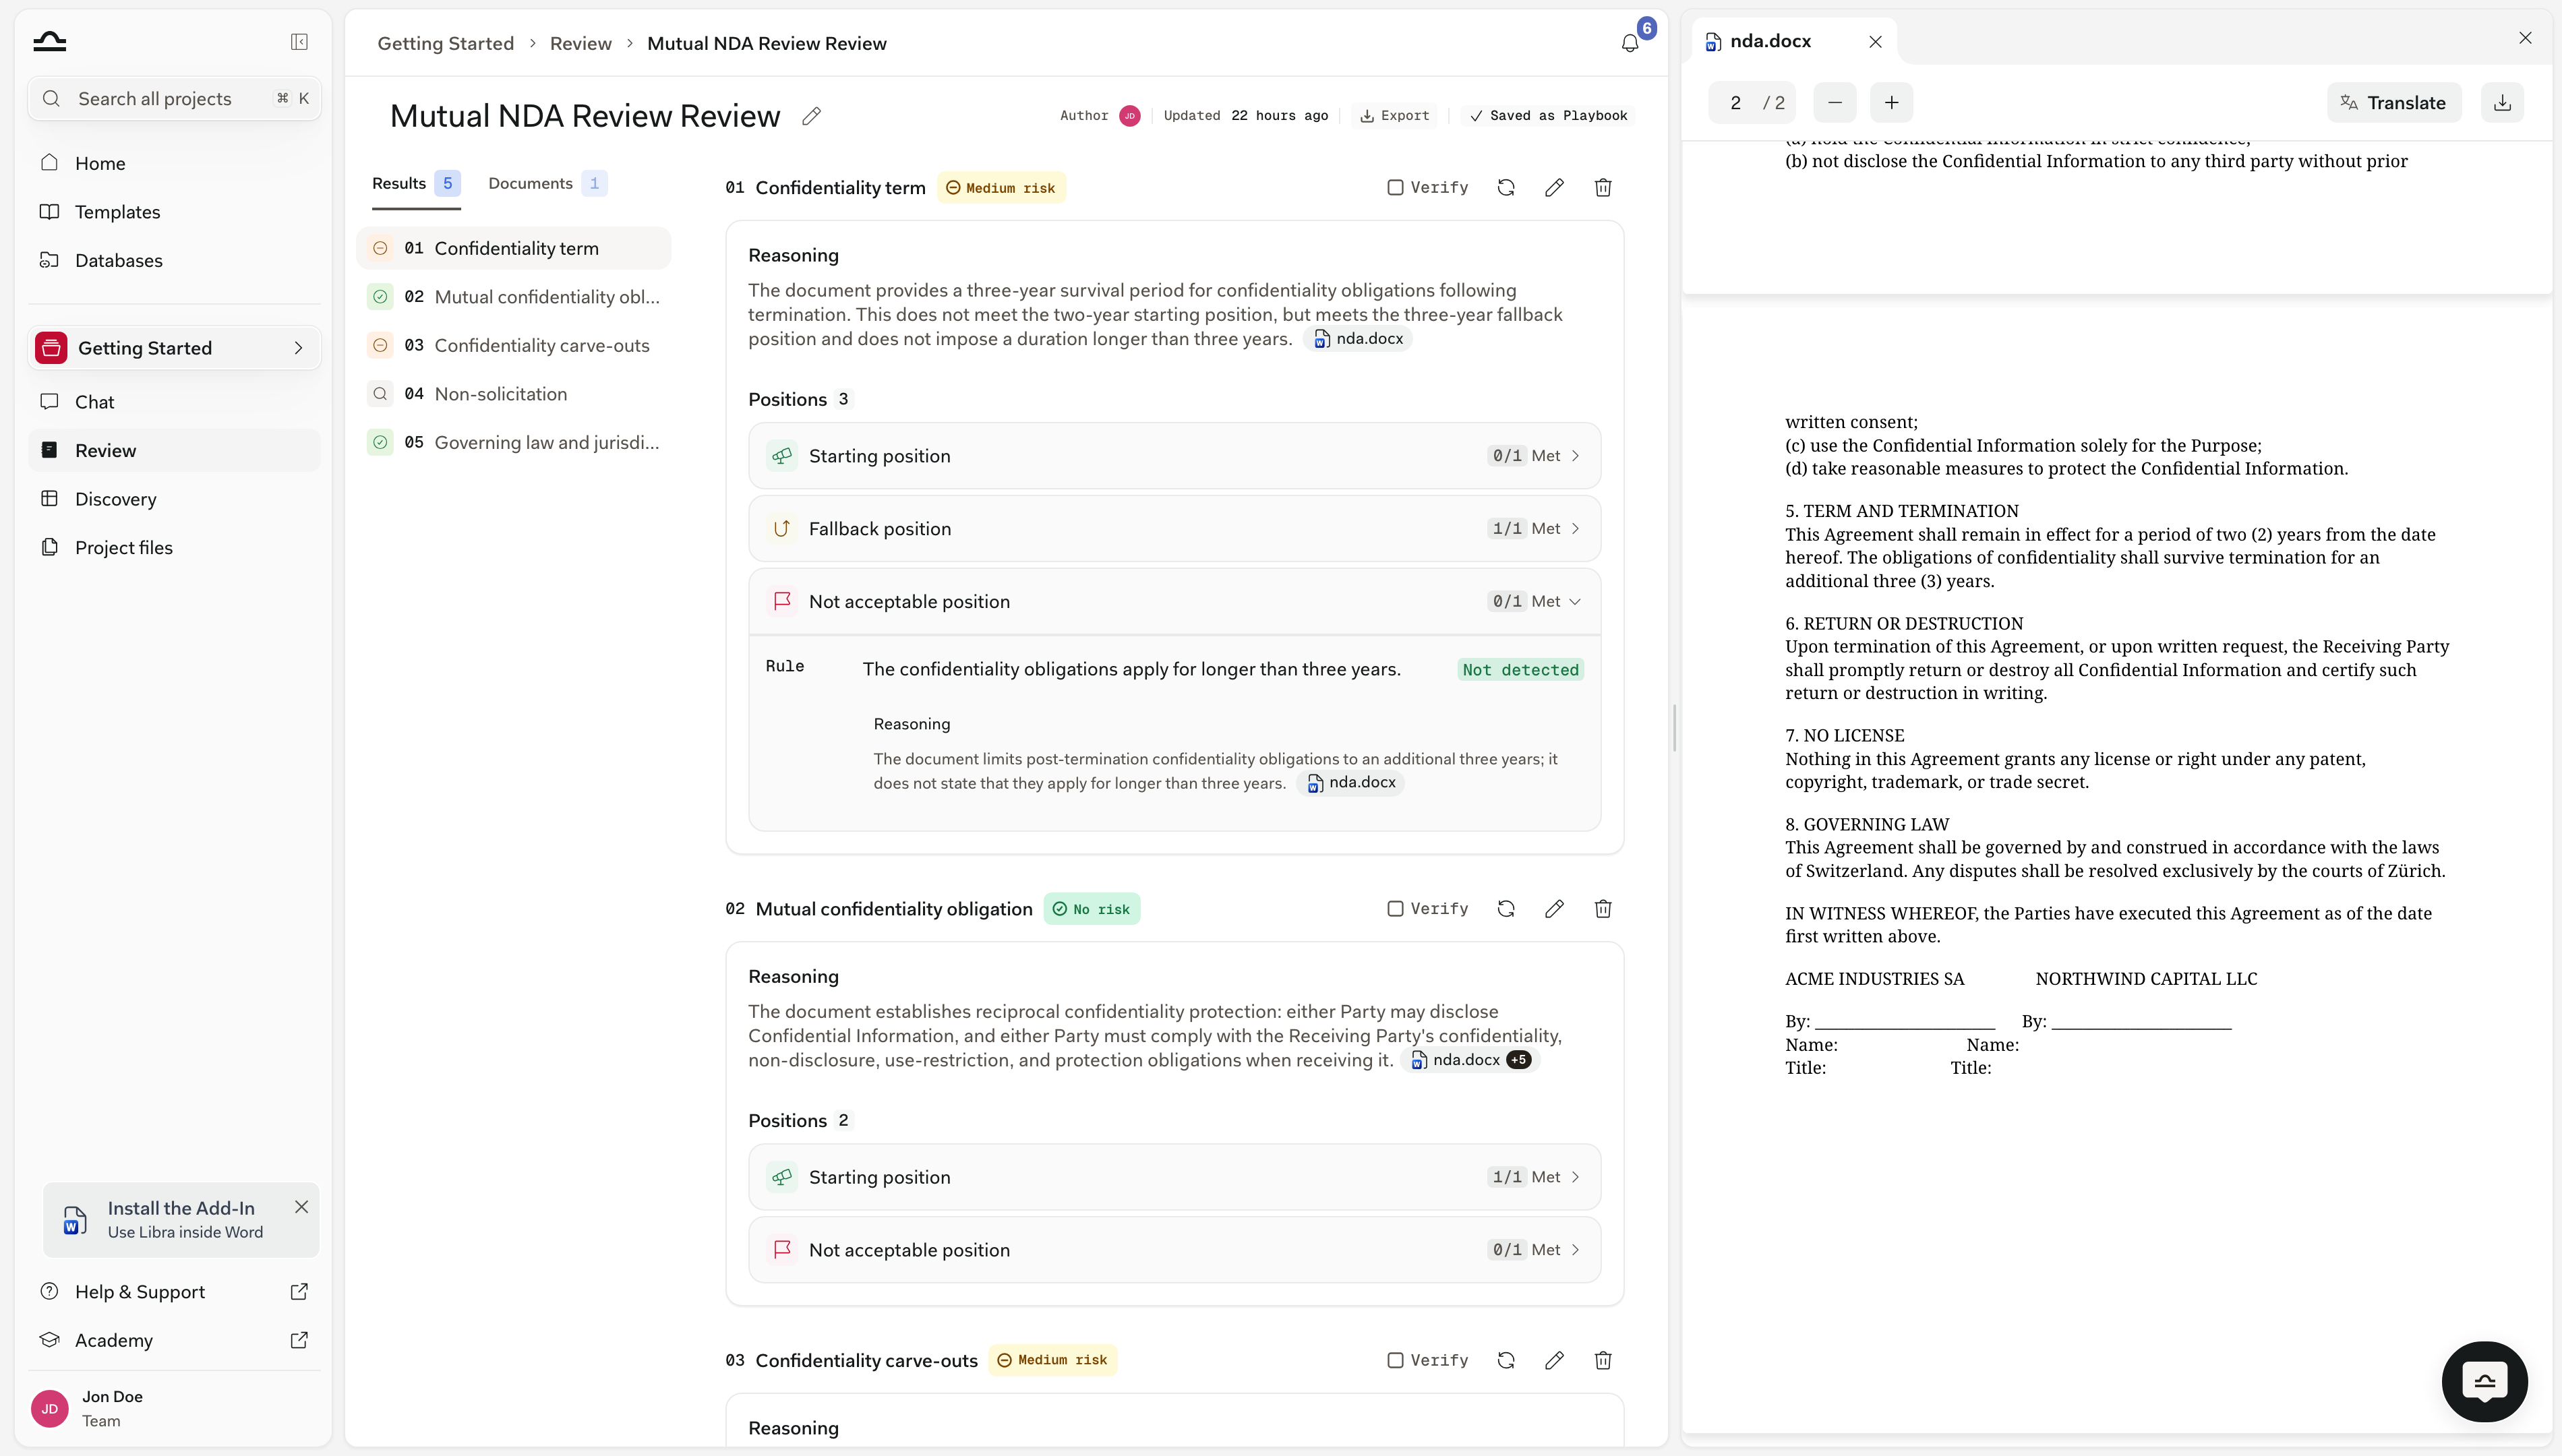Open Discovery in the sidebar
Image resolution: width=2562 pixels, height=1456 pixels.
pos(174,499)
